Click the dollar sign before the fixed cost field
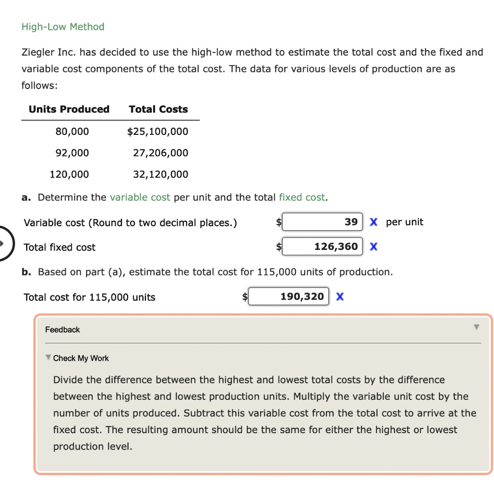Viewport: 494px width, 495px height. click(278, 247)
